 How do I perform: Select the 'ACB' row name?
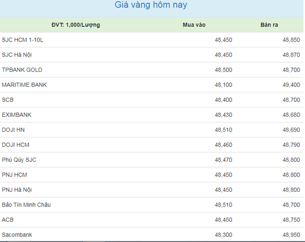(x=7, y=220)
